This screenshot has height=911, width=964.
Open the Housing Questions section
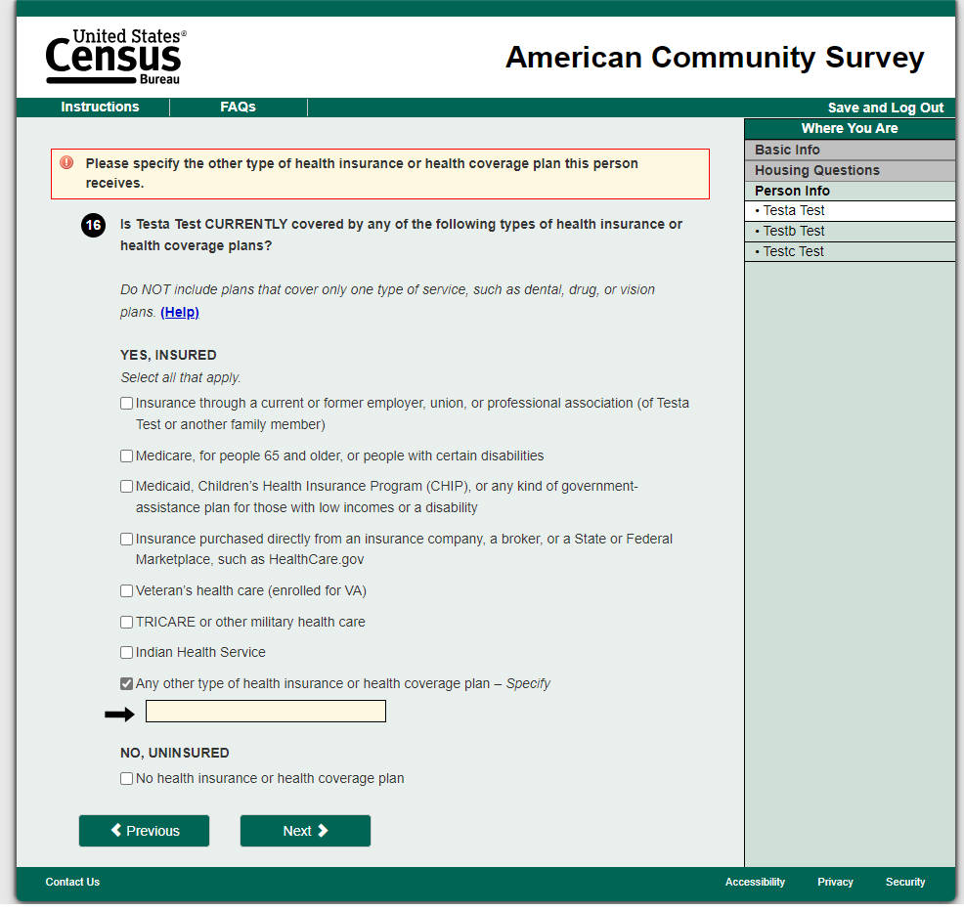click(850, 170)
